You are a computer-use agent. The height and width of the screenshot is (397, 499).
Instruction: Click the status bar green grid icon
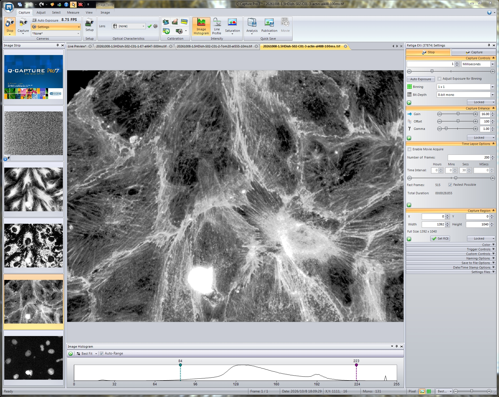[429, 391]
